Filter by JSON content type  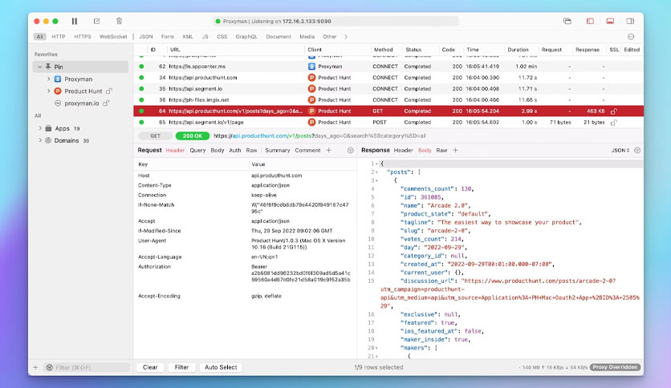[x=146, y=37]
